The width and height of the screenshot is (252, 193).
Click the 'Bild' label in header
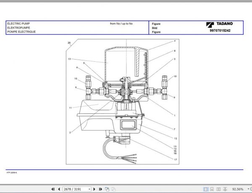(x=155, y=28)
